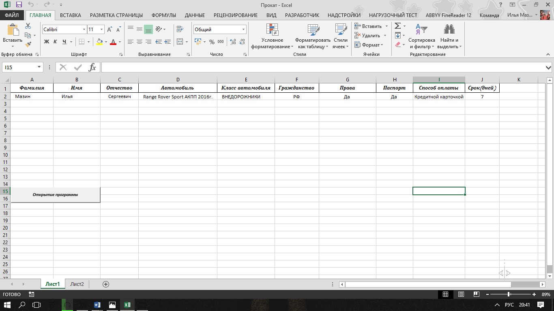The height and width of the screenshot is (311, 554).
Task: Increase the cell indent
Action: [167, 42]
